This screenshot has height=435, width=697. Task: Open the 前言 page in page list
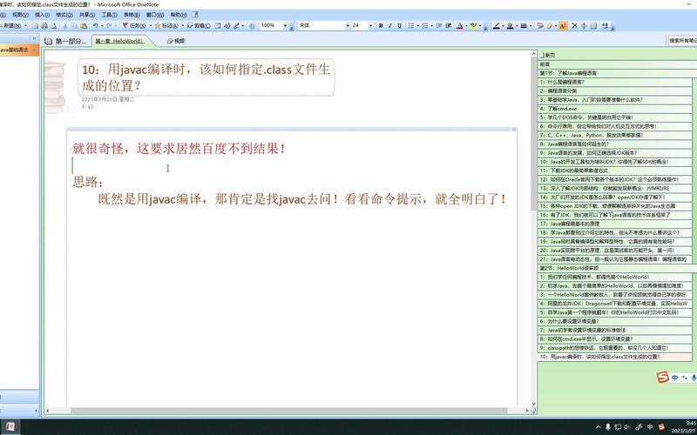tap(617, 64)
